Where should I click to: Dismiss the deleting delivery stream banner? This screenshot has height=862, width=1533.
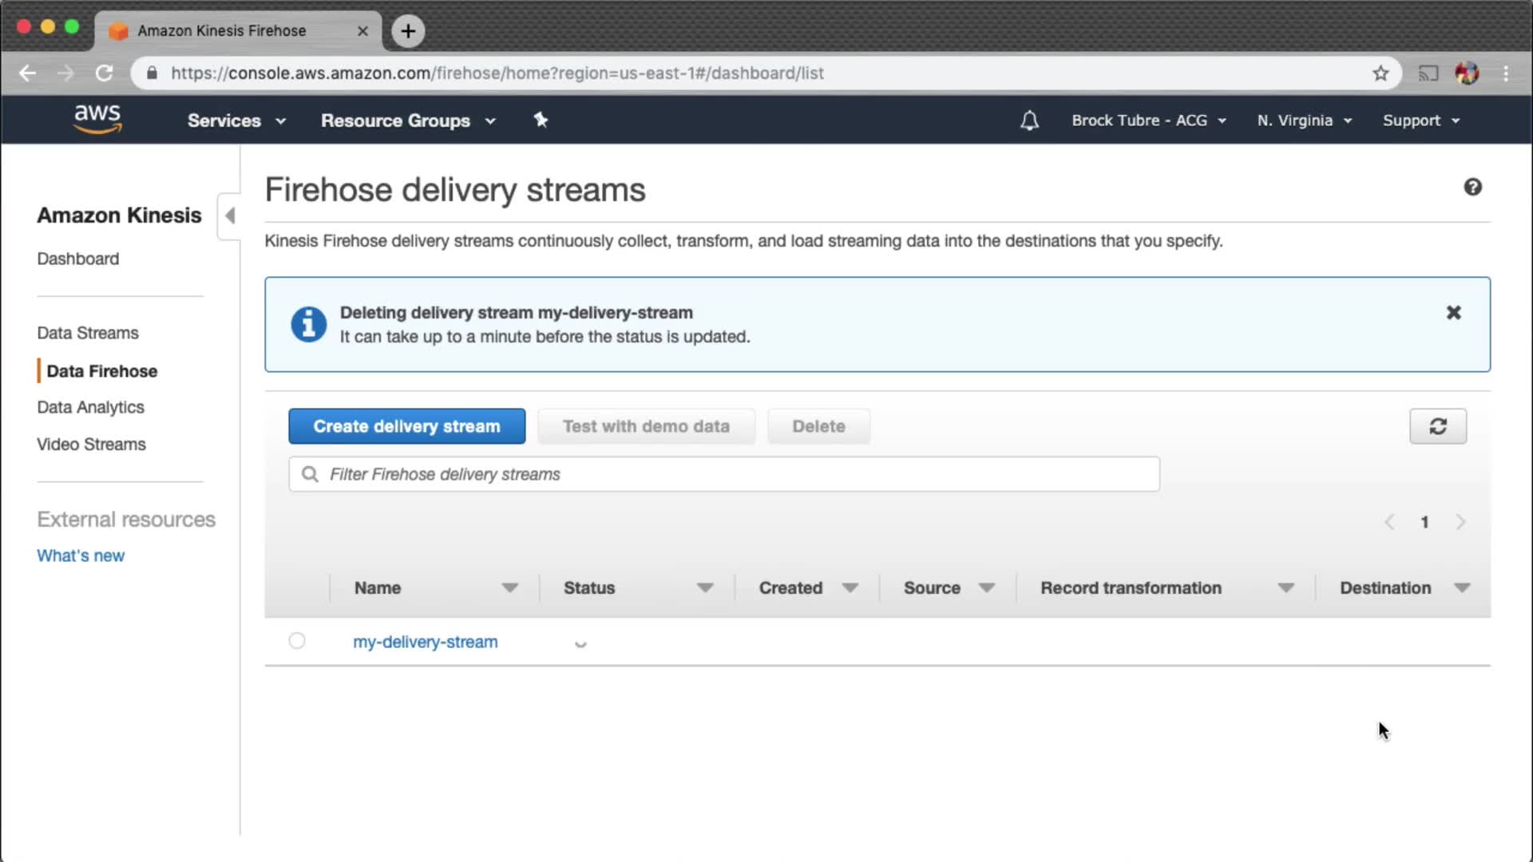pyautogui.click(x=1453, y=313)
